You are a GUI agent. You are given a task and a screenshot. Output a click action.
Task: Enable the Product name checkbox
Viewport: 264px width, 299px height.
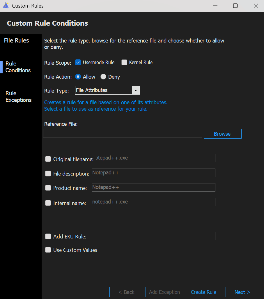tap(48, 188)
